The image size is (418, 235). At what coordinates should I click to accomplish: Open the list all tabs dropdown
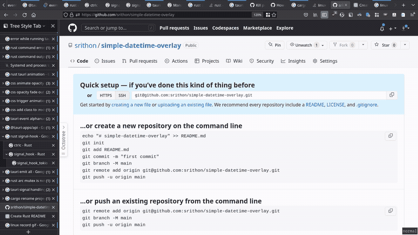[x=413, y=5]
